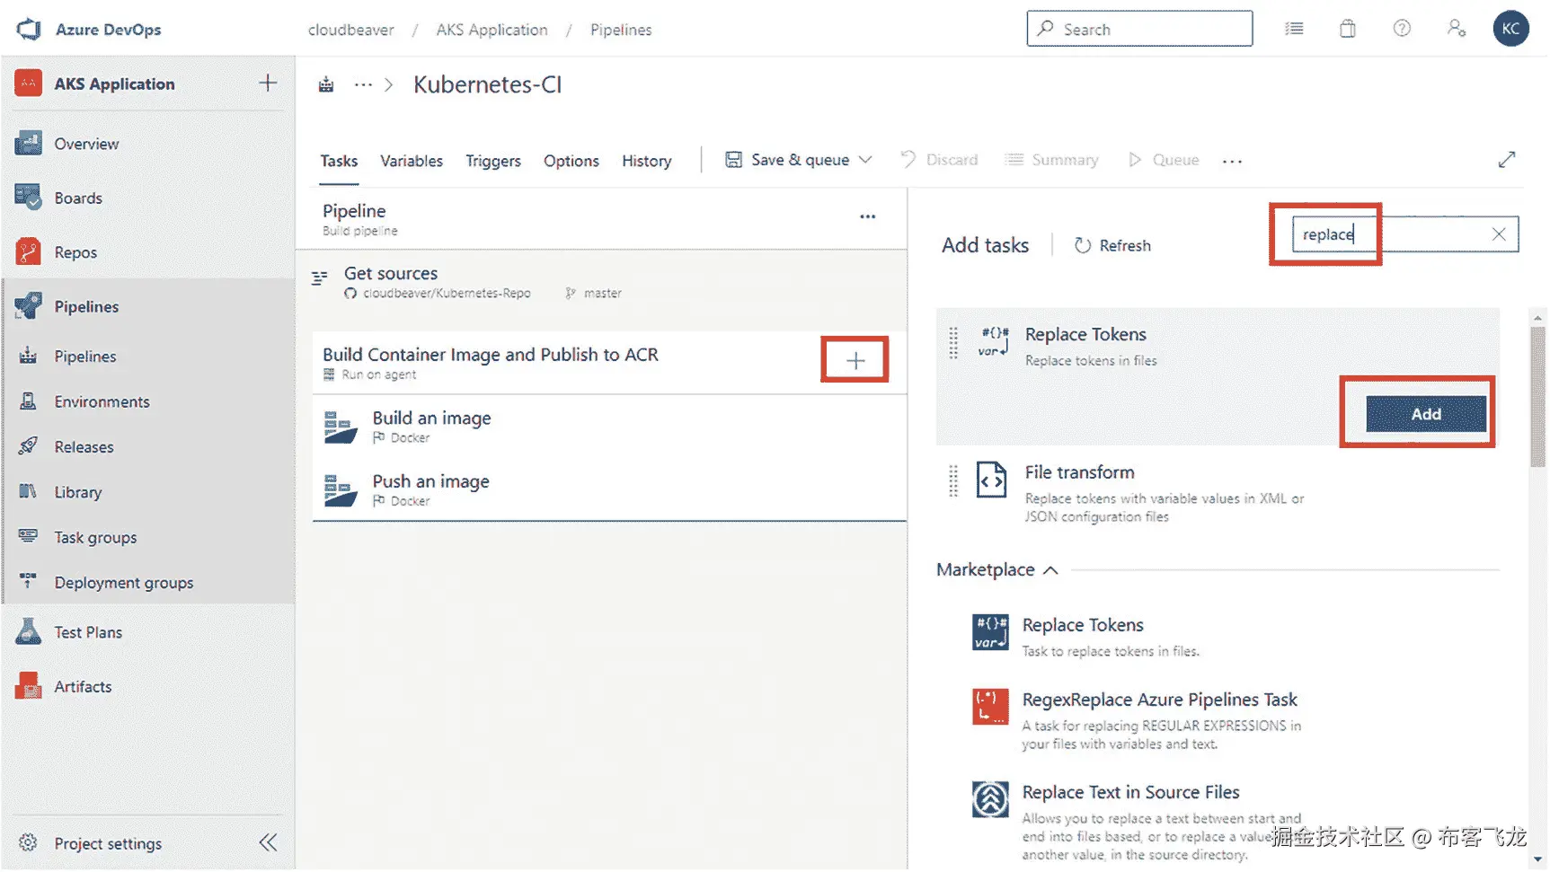
Task: Open the Pipeline row ellipsis menu
Action: 867,216
